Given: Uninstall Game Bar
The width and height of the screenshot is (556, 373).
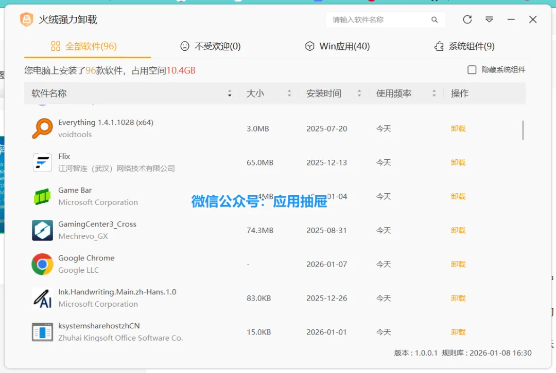Looking at the screenshot, I should tap(458, 196).
